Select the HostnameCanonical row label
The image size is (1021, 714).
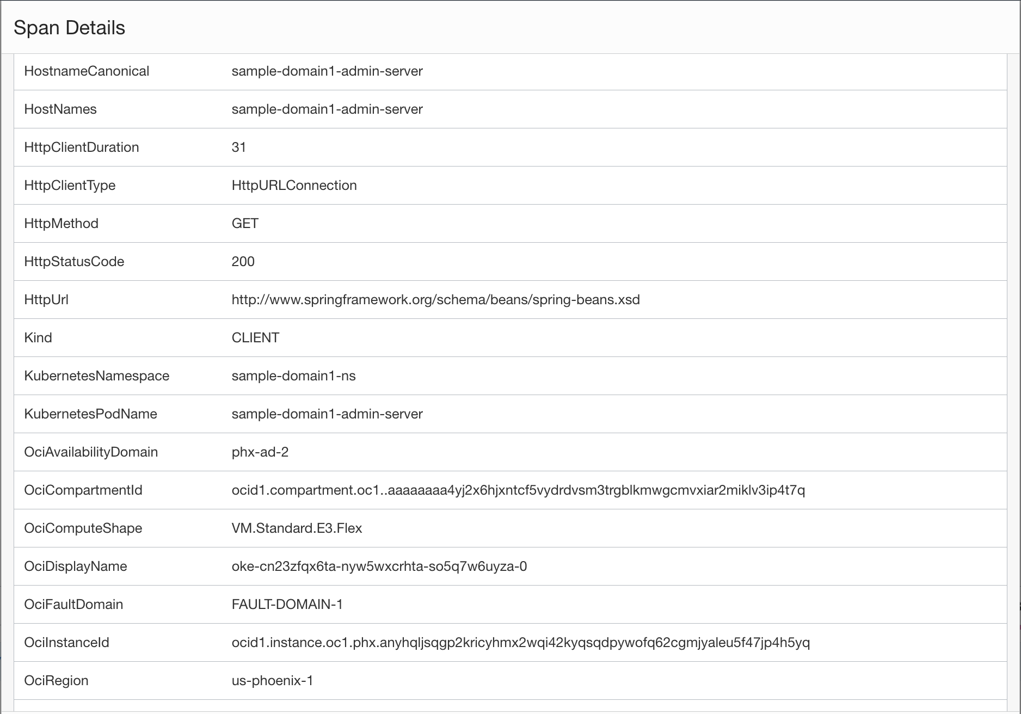tap(87, 71)
